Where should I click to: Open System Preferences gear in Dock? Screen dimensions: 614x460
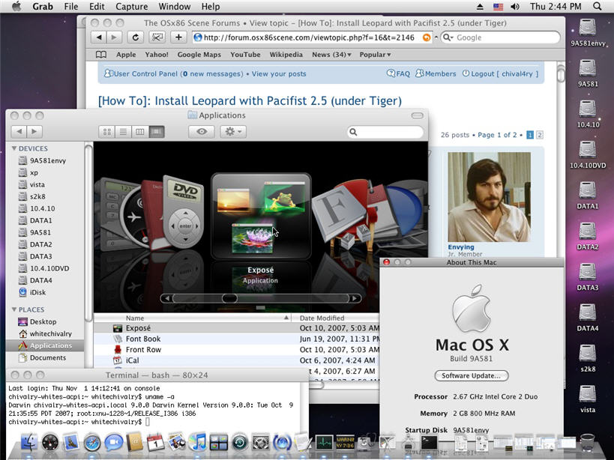click(261, 443)
